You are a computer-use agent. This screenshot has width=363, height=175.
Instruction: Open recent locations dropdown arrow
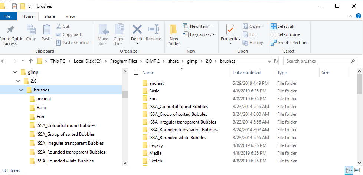pyautogui.click(x=23, y=61)
